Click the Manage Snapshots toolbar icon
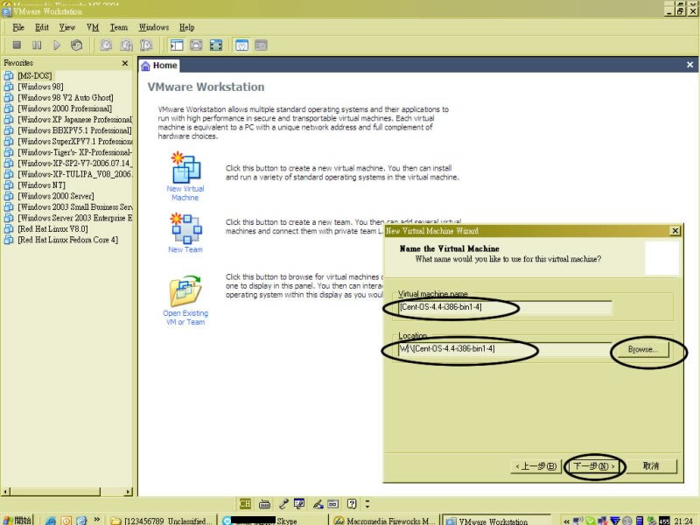Screen dimensions: 700x525 146,45
